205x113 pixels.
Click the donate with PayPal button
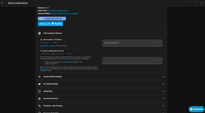point(51,24)
